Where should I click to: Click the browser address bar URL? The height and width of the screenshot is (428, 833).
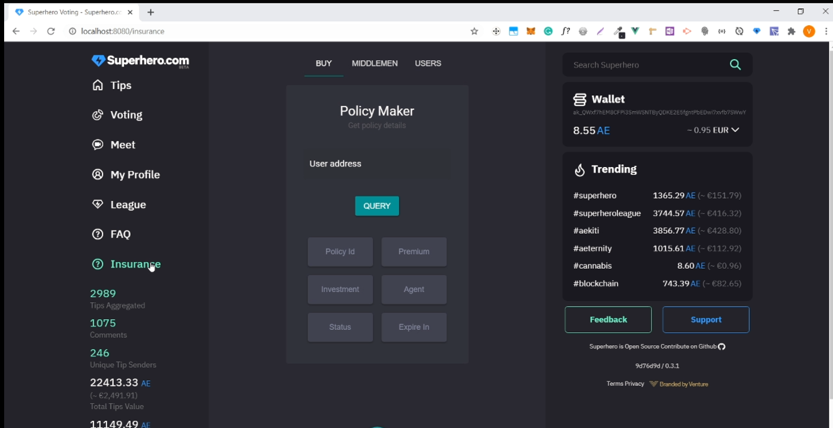(123, 32)
